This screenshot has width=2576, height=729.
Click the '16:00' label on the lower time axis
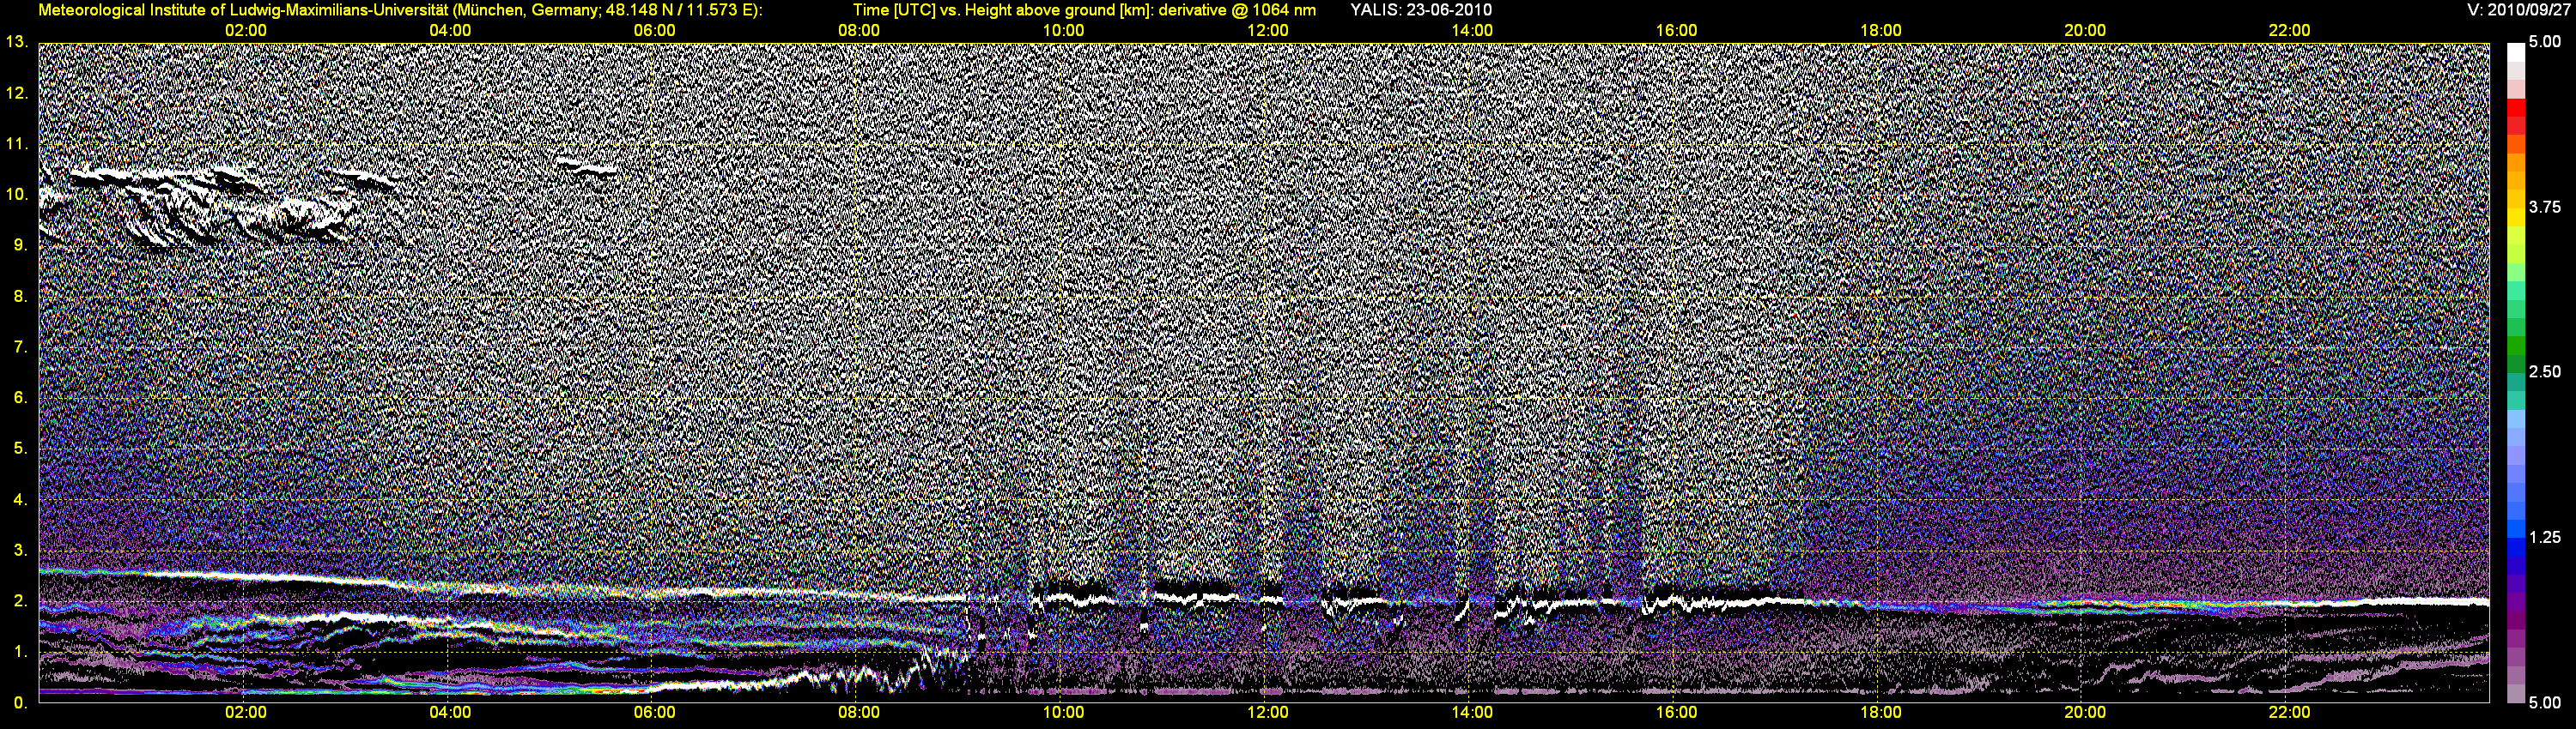point(1676,712)
